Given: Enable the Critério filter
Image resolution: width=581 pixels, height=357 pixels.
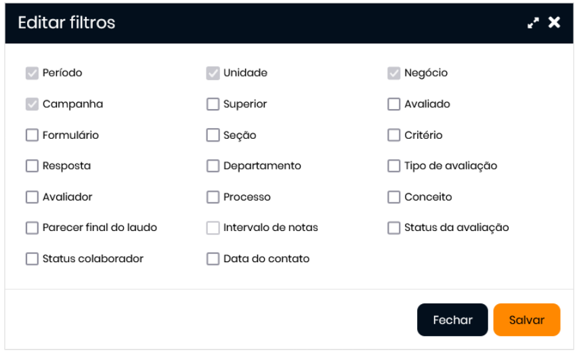Looking at the screenshot, I should tap(394, 135).
